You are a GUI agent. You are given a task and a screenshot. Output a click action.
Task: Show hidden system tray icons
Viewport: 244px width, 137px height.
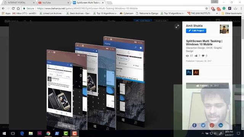click(x=202, y=134)
